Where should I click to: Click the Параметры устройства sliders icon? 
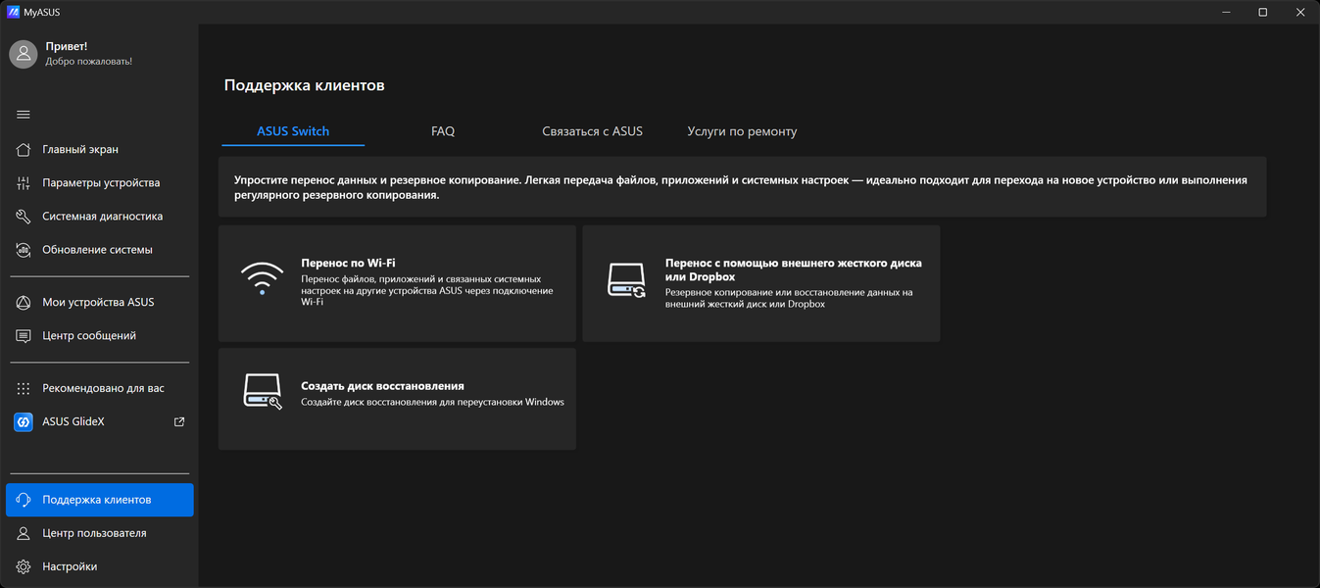[x=24, y=183]
